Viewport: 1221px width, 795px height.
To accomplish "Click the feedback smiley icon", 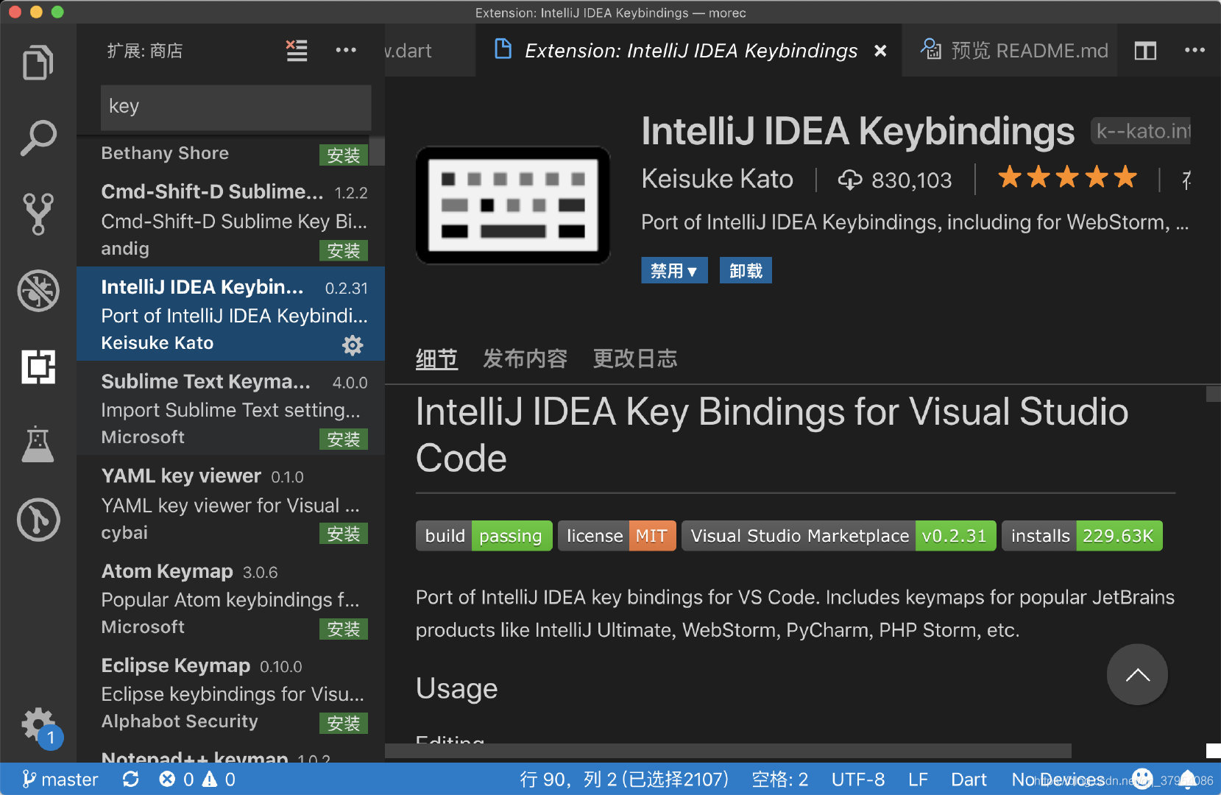I will 1142,779.
